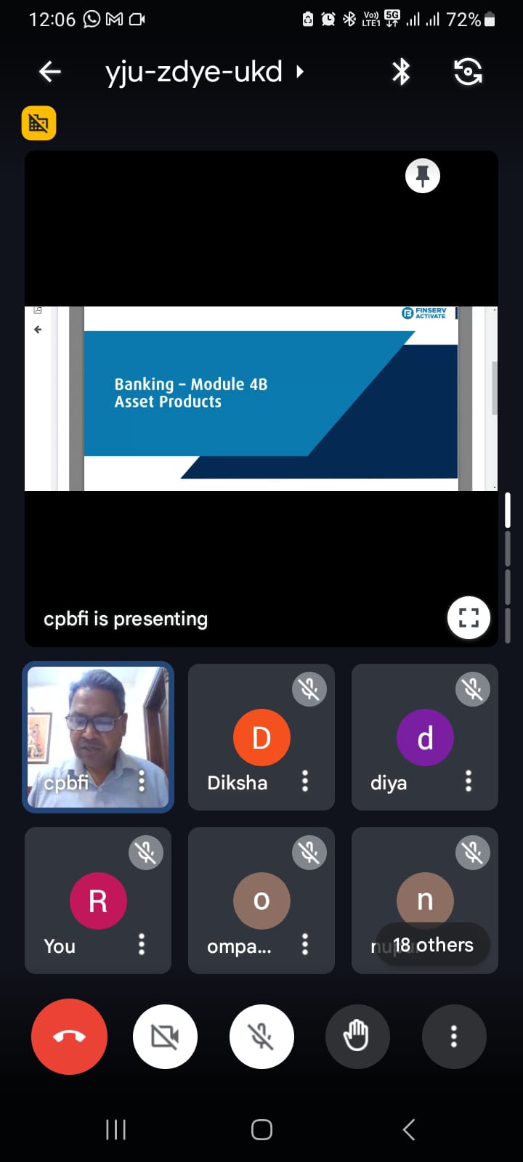End the call with red hang-up button
This screenshot has width=523, height=1162.
[70, 1036]
